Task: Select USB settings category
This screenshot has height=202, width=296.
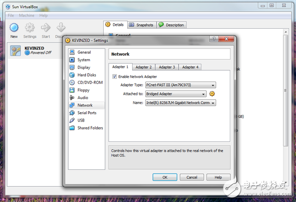Action: pyautogui.click(x=81, y=121)
